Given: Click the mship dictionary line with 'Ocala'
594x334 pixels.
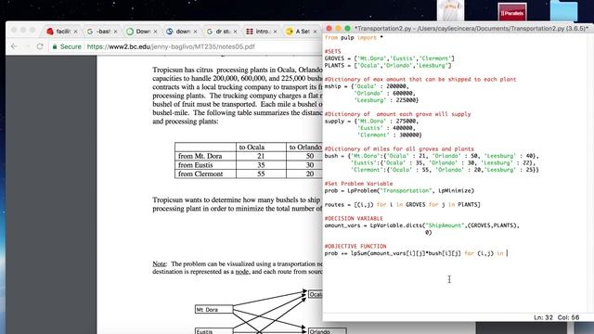Looking at the screenshot, I should [x=366, y=86].
